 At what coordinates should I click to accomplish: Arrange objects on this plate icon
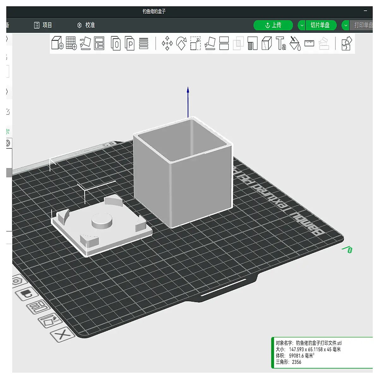(x=39, y=306)
